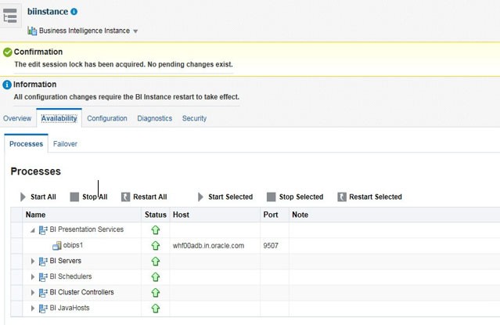This screenshot has width=500, height=325.
Task: Expand the BI Schedulers node
Action: 33,276
